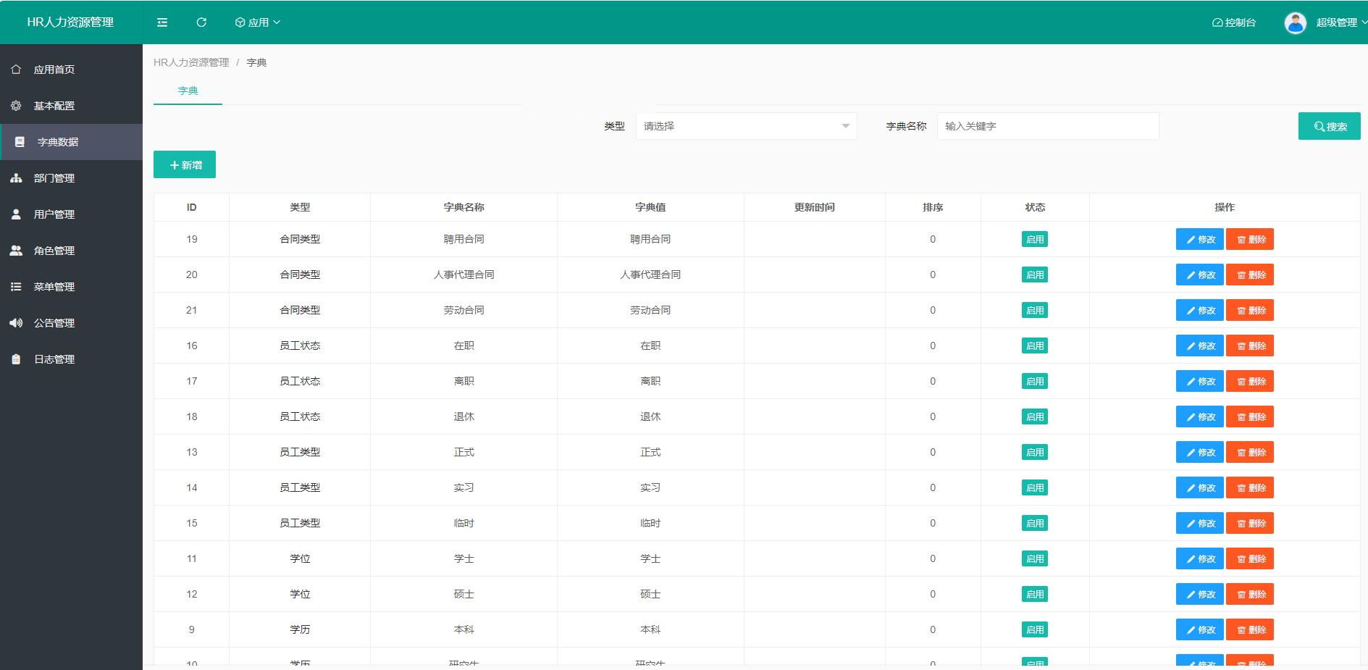Image resolution: width=1368 pixels, height=670 pixels.
Task: Toggle 启用 status for 劳动合同 row
Action: click(x=1034, y=310)
